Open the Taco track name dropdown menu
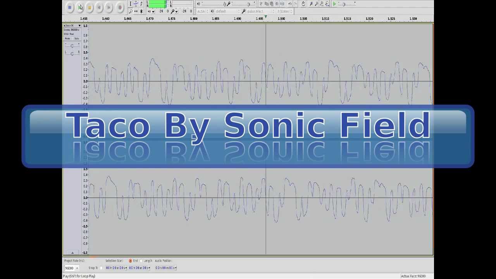The height and width of the screenshot is (279, 496). pos(79,26)
